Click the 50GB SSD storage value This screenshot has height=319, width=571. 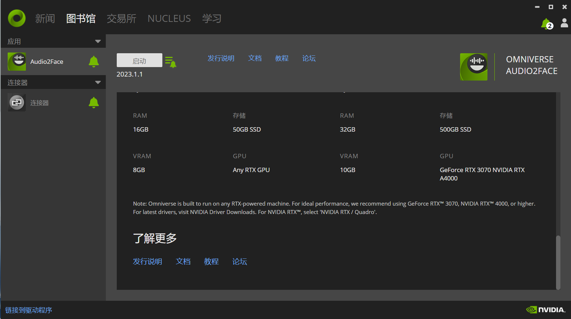(247, 129)
